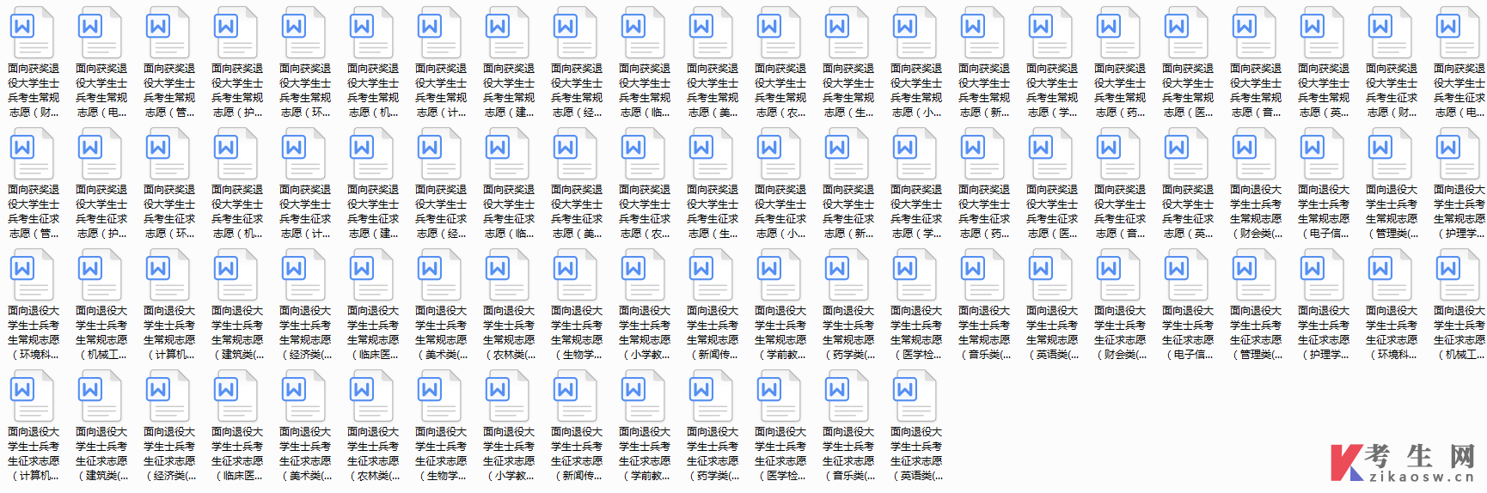Viewport: 1487px width, 493px height.
Task: Select Word icon for 退役大学生常规志愿（财会类 file
Action: coord(1254,154)
